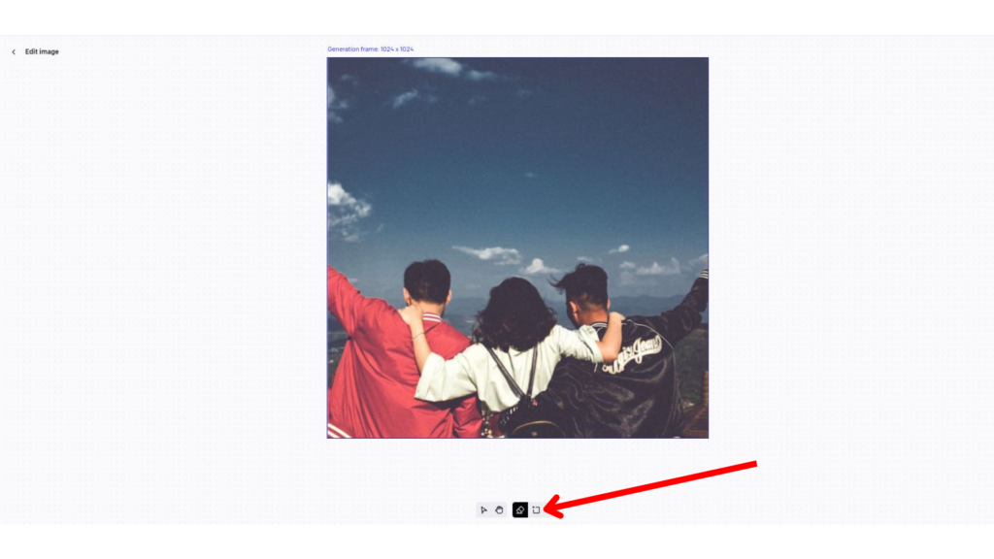
Task: Click the short-haired head above the red jacket
Action: pyautogui.click(x=427, y=280)
